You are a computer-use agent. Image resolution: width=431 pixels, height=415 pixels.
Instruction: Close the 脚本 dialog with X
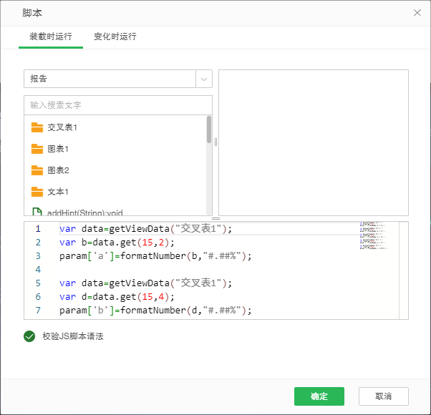point(417,13)
